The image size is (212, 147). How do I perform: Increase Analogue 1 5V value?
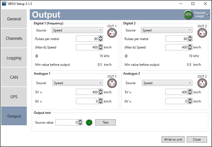[100, 91]
